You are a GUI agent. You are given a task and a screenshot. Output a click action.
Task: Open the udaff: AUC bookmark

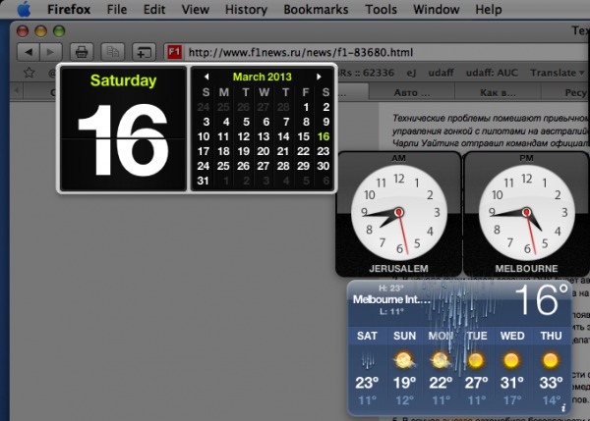pyautogui.click(x=492, y=73)
